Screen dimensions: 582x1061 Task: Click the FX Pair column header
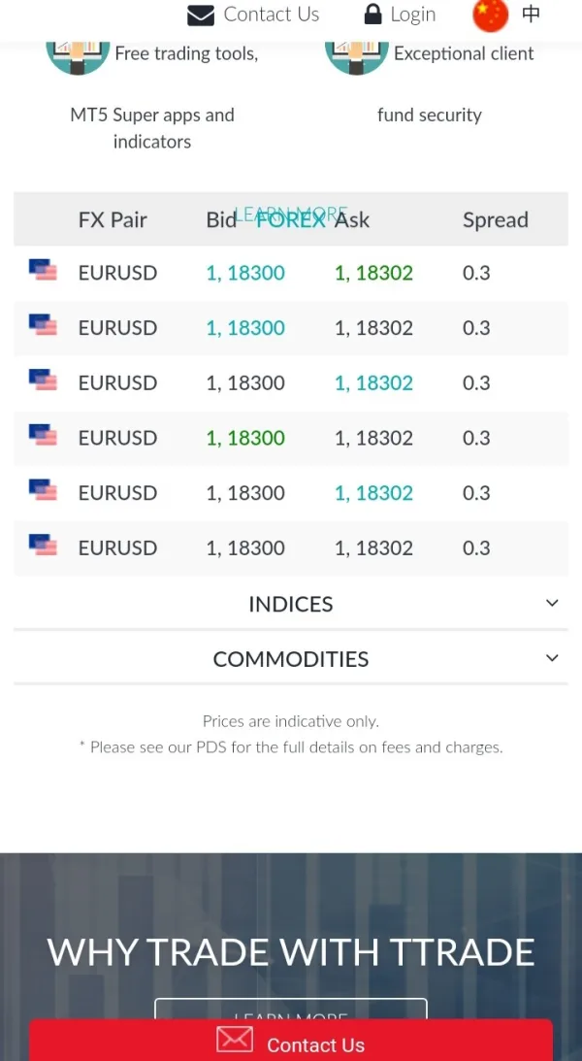coord(113,219)
